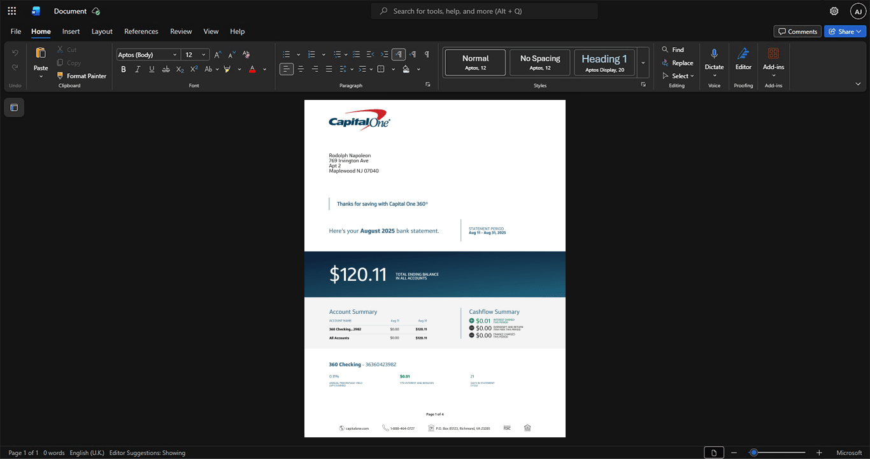Toggle Underline formatting
This screenshot has height=459, width=870.
(x=152, y=69)
